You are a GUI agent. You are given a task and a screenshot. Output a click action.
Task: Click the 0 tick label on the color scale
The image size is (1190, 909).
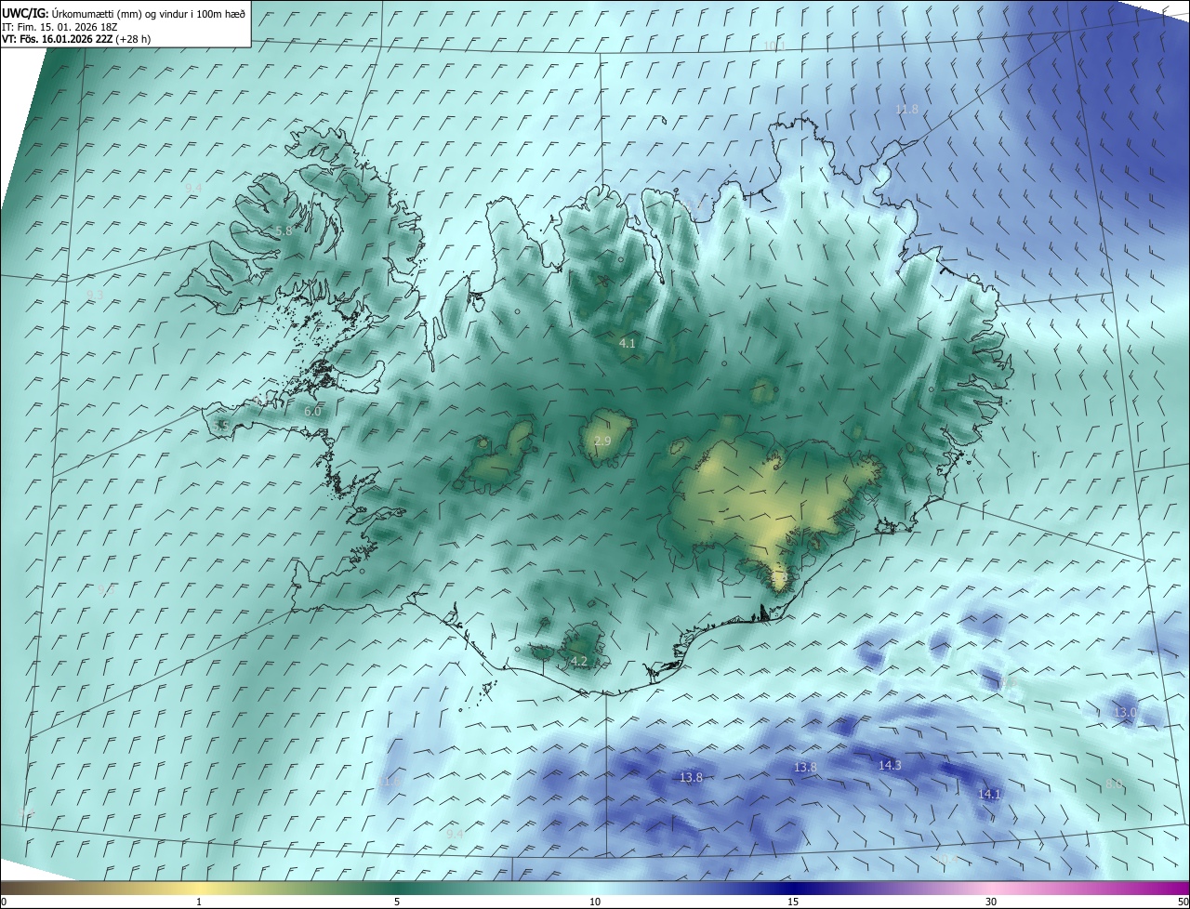(4, 902)
